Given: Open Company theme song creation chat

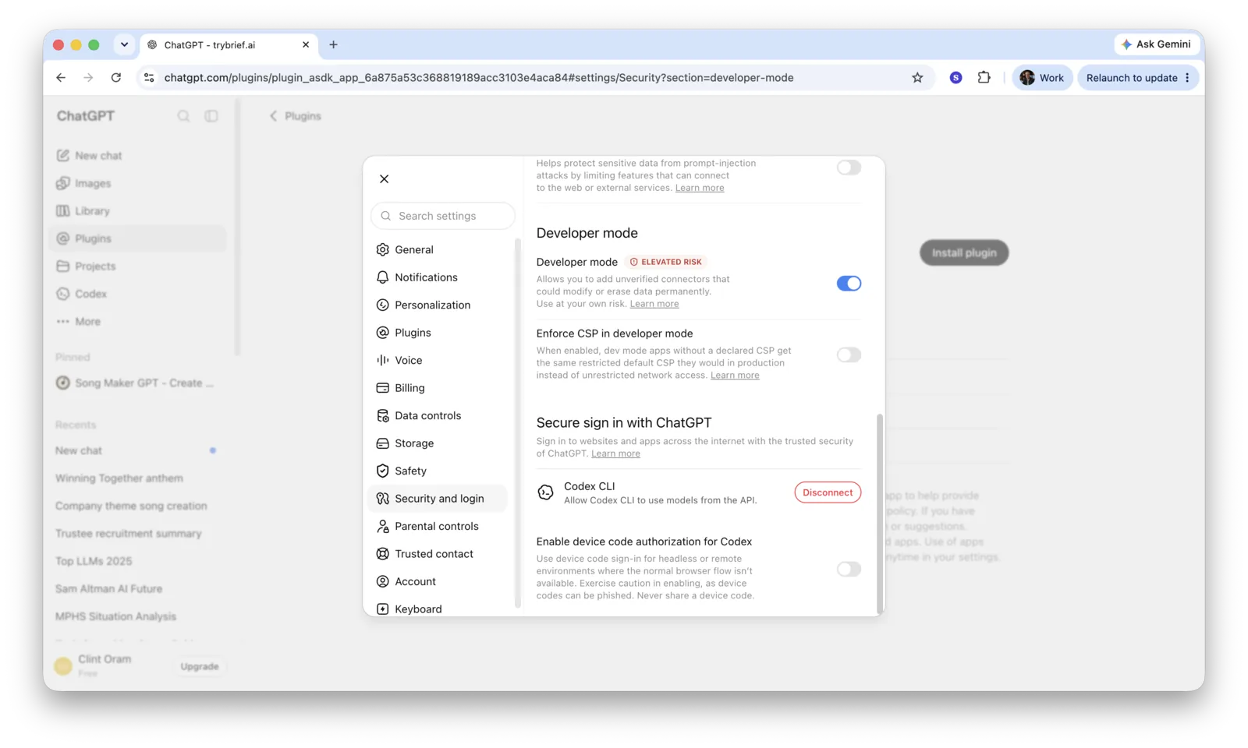Looking at the screenshot, I should [x=137, y=506].
